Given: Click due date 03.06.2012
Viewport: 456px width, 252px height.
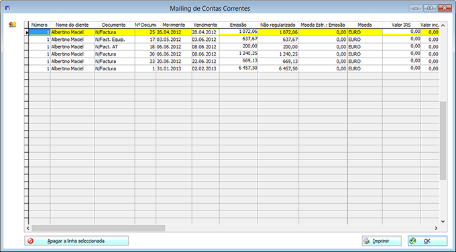Looking at the screenshot, I should point(204,40).
